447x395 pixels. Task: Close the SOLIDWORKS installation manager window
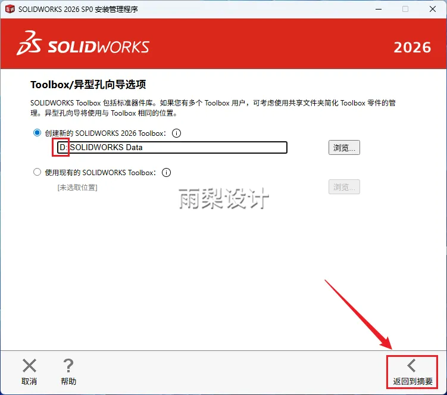pos(433,9)
